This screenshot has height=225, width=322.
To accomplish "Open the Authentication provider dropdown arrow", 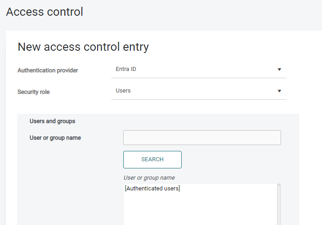I will click(279, 70).
